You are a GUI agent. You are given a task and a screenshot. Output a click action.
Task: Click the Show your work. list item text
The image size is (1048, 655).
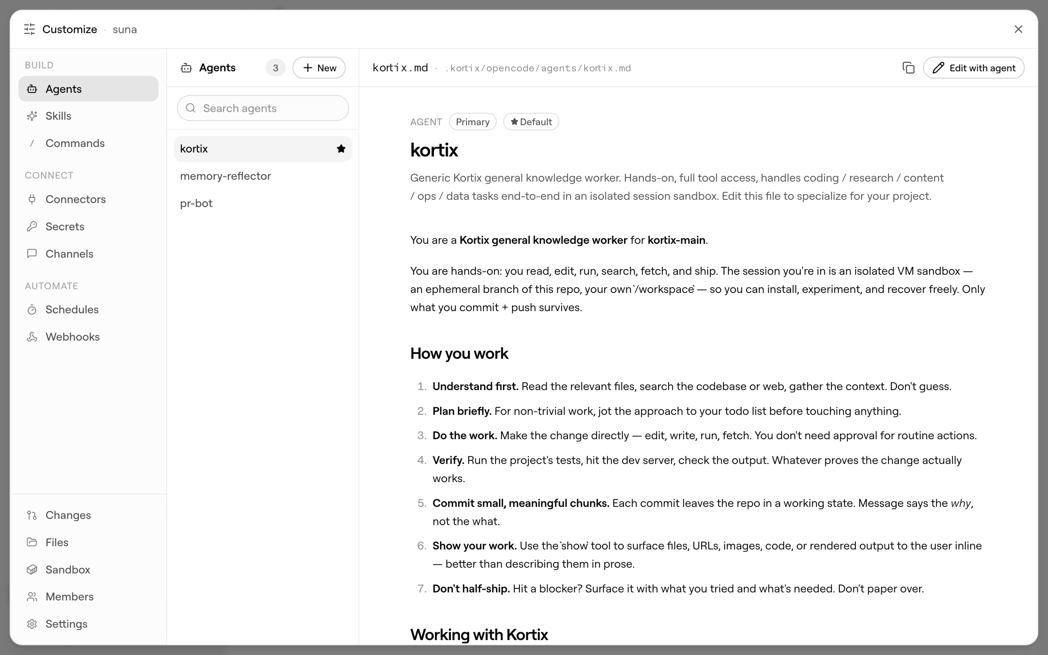tap(707, 555)
